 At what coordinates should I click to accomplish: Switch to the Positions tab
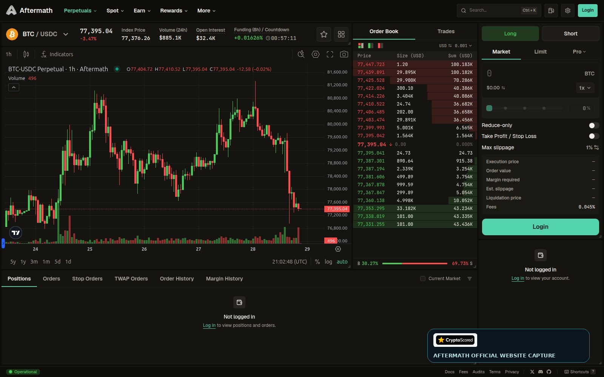[x=19, y=279]
